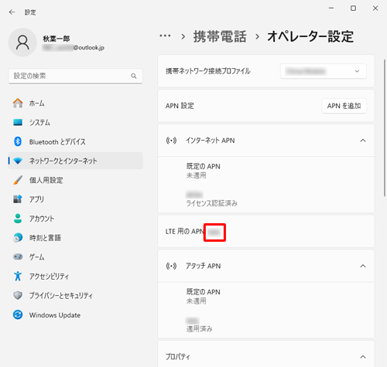Select 個人用設定 in the sidebar

point(76,180)
